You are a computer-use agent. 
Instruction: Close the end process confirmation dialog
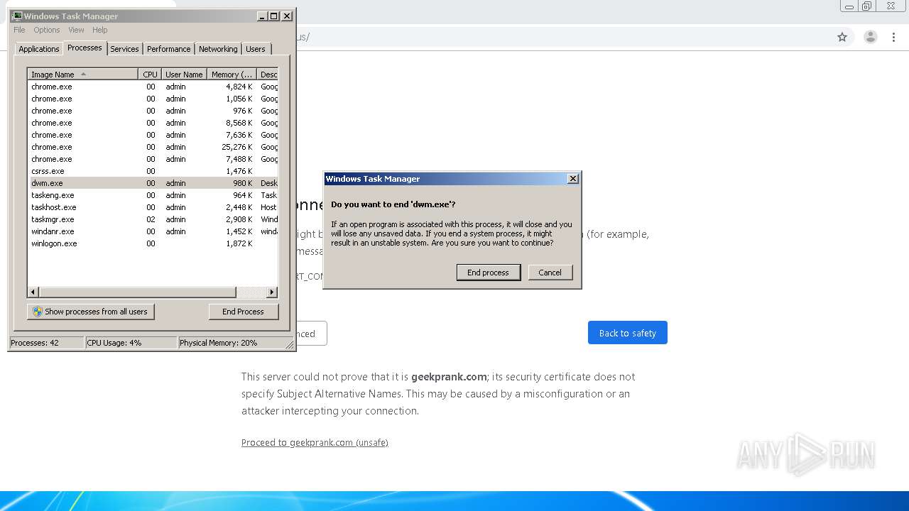pyautogui.click(x=573, y=179)
